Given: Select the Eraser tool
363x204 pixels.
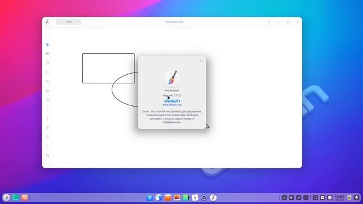Looking at the screenshot, I should (x=48, y=137).
